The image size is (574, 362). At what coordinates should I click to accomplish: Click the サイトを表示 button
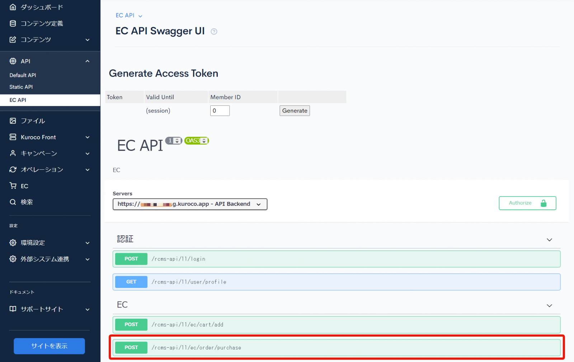(49, 346)
